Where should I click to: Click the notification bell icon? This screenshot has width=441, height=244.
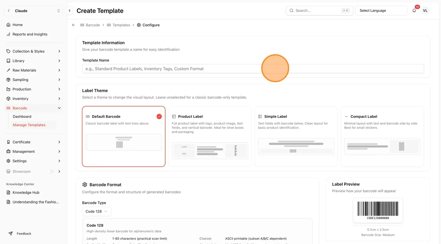pos(414,11)
